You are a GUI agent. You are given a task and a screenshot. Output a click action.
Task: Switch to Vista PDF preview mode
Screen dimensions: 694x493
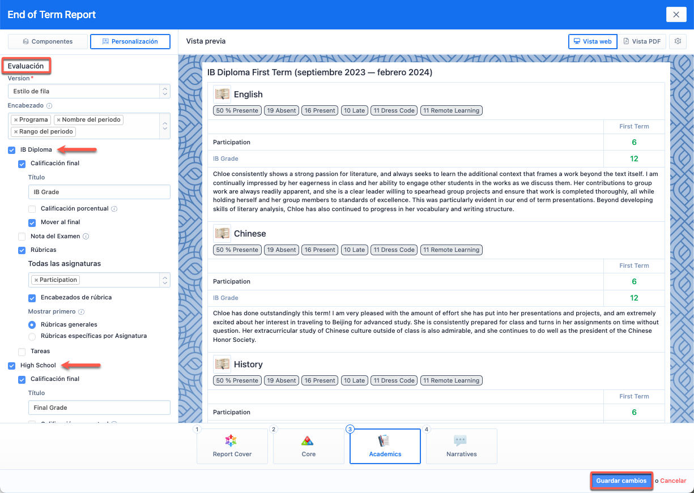coord(641,41)
